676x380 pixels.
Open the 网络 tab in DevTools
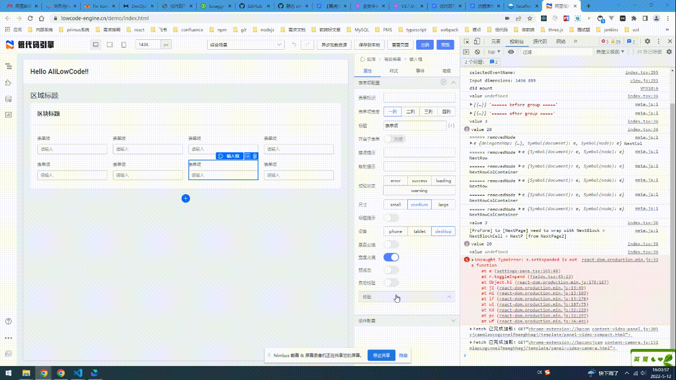561,41
